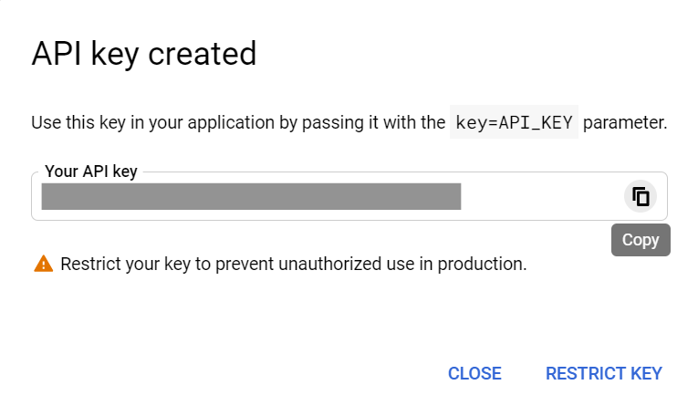
Task: Close the API key created dialog
Action: point(474,373)
